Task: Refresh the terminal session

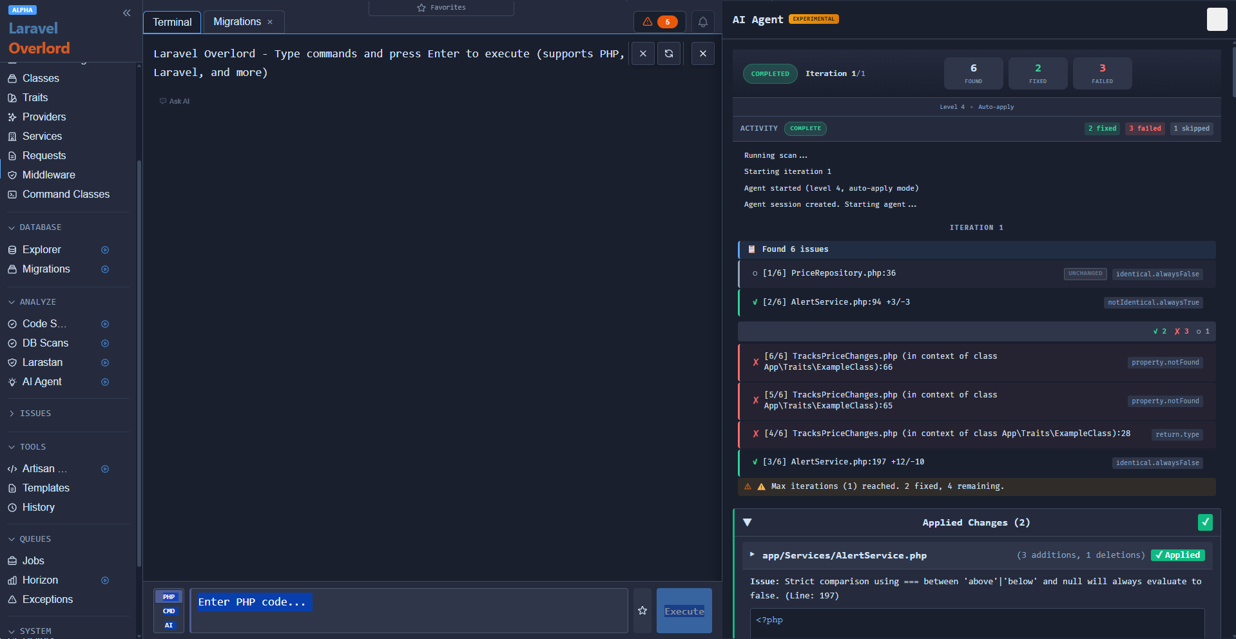Action: click(x=669, y=53)
